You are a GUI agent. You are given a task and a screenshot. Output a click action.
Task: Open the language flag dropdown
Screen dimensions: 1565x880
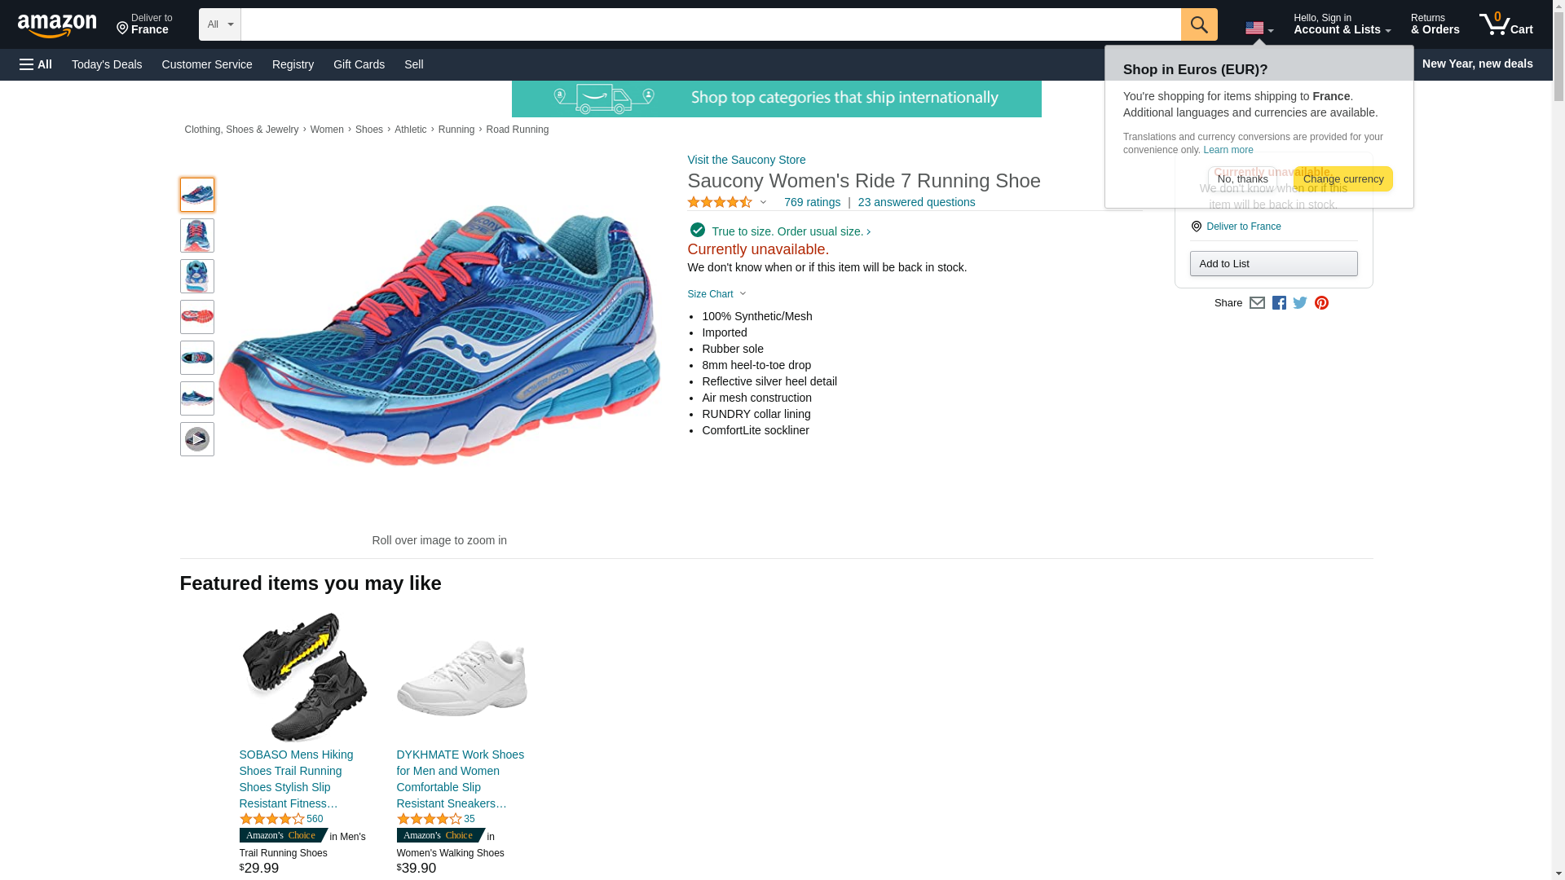pos(1259,29)
